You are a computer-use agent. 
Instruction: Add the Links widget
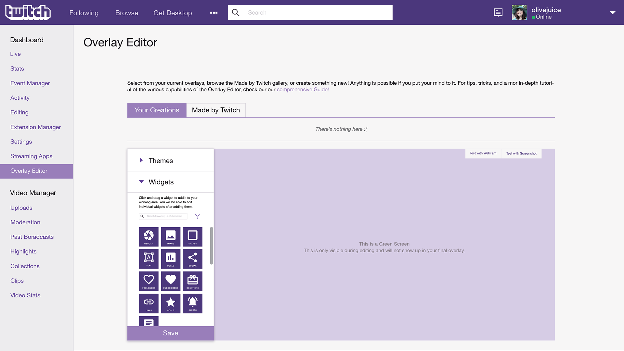click(149, 303)
